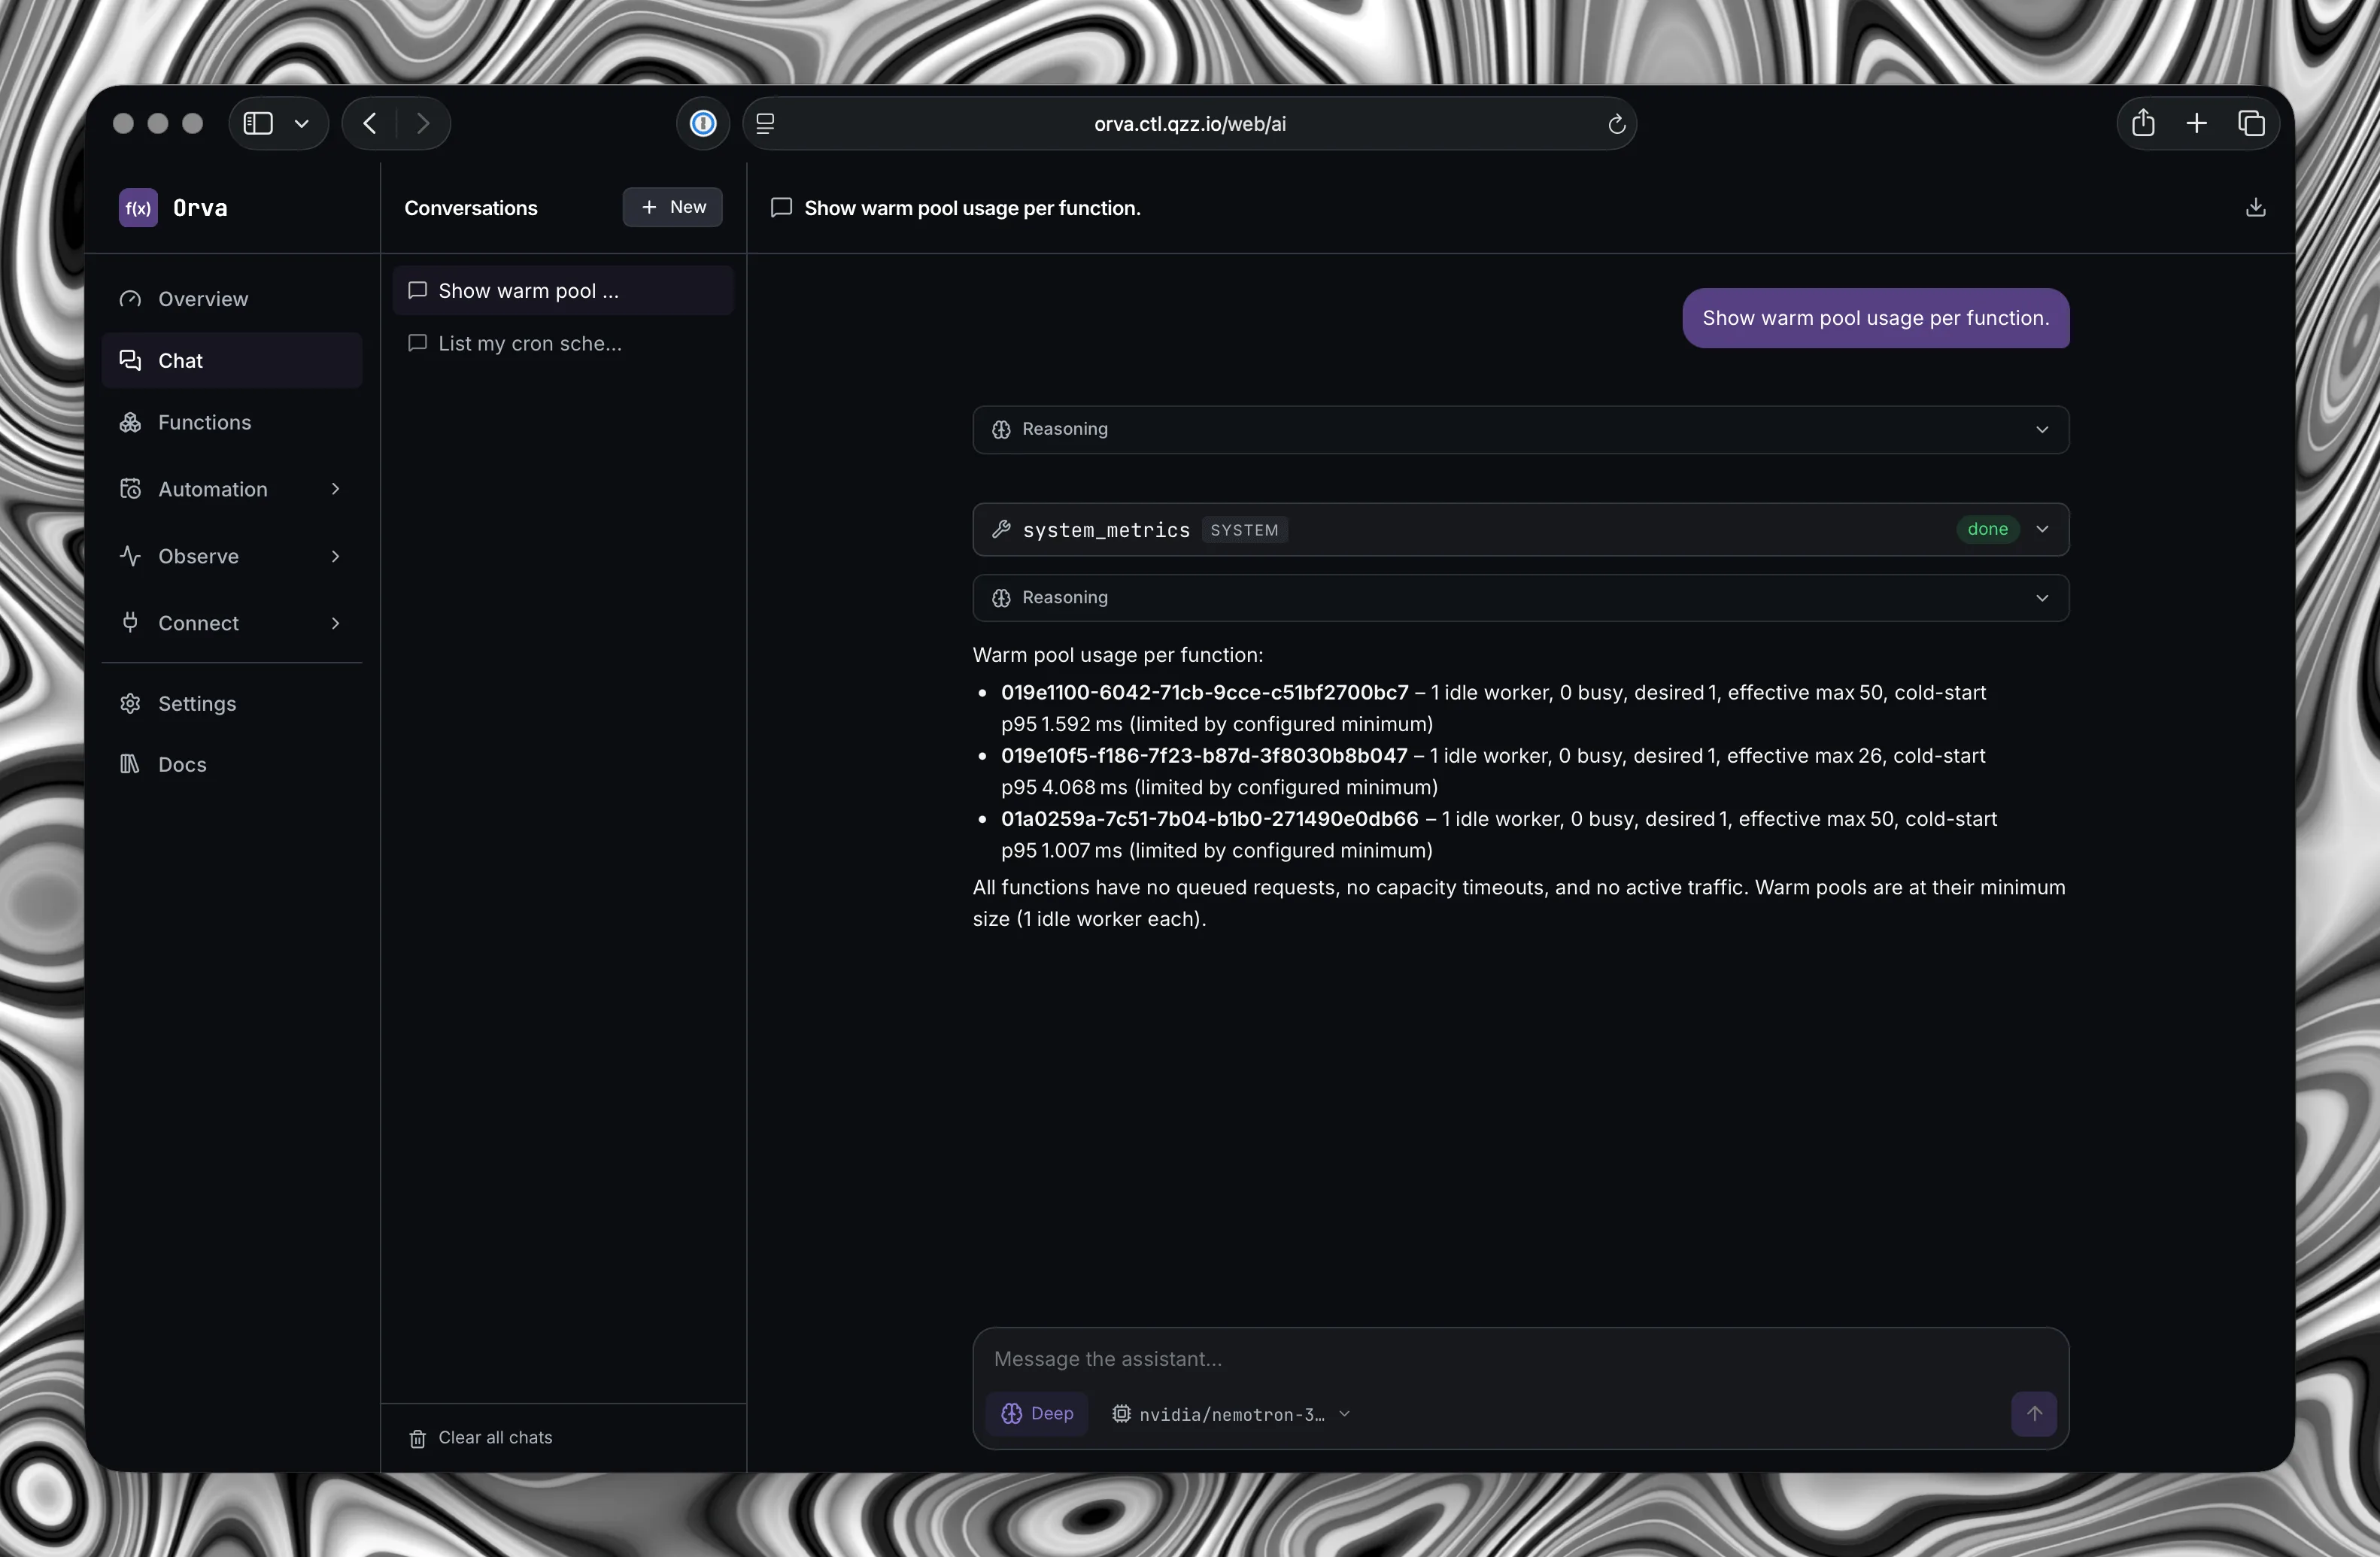
Task: Click the Observe activity pulse icon
Action: 130,556
